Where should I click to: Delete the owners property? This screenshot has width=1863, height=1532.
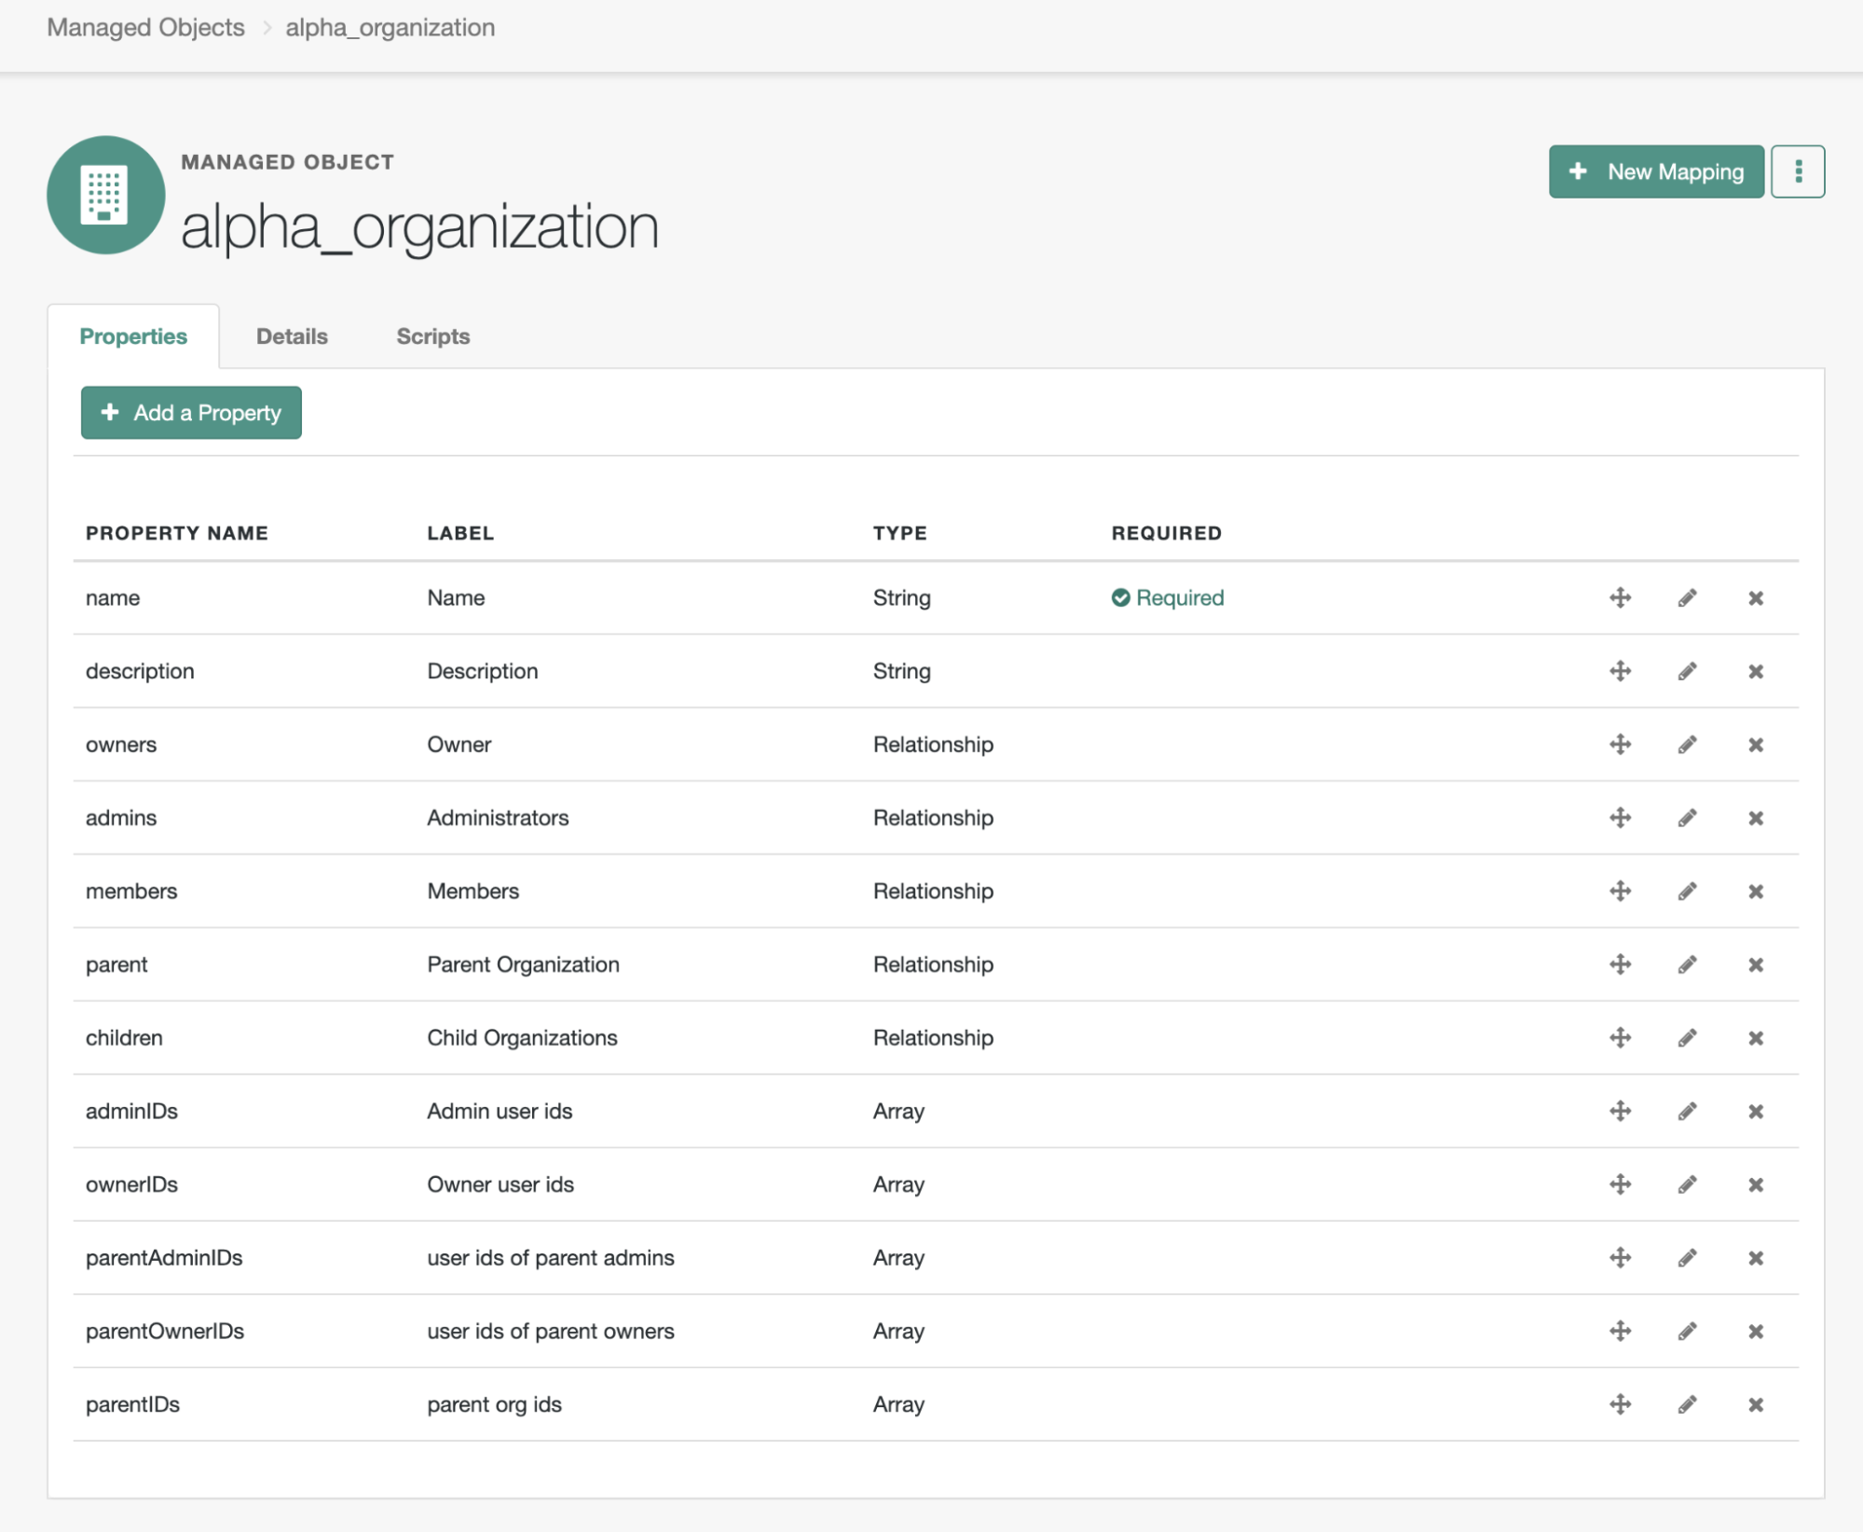[x=1756, y=745]
